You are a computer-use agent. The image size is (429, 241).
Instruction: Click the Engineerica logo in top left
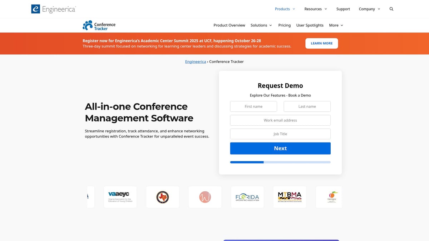click(x=53, y=9)
